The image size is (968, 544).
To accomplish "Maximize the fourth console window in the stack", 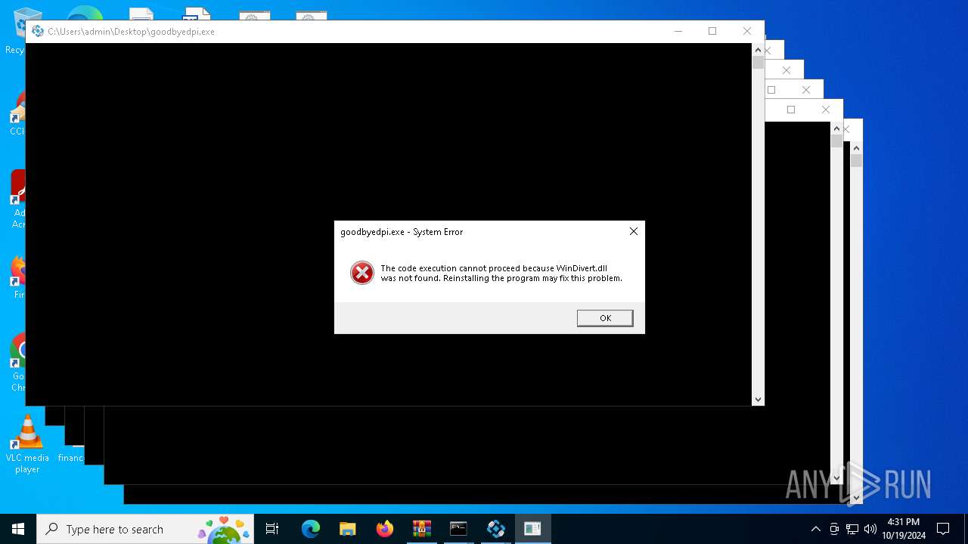I will click(771, 90).
